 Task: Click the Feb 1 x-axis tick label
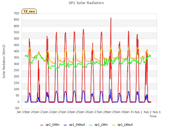click(x=139, y=112)
